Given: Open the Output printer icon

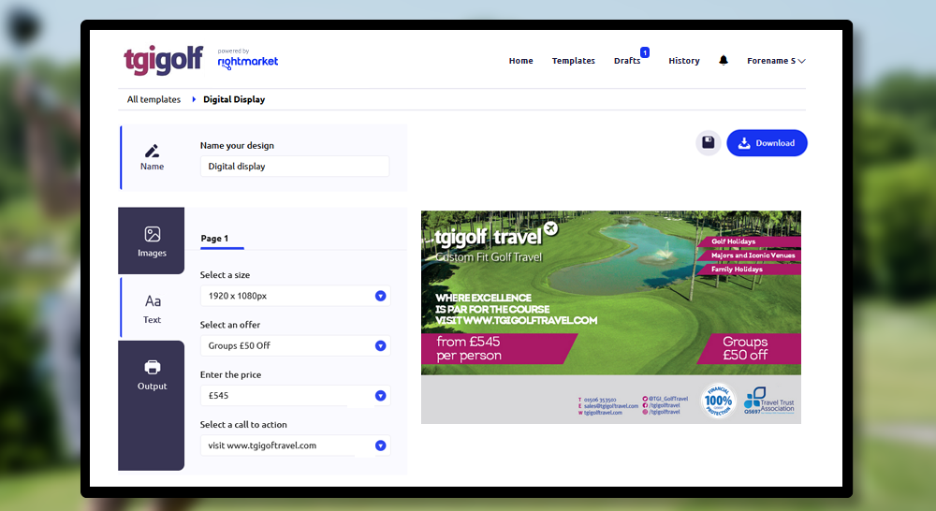Looking at the screenshot, I should pos(153,367).
